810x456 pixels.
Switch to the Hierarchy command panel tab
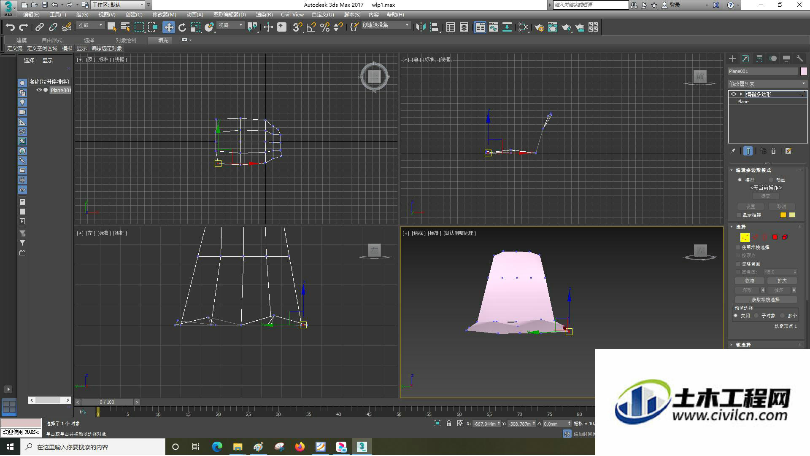click(759, 59)
